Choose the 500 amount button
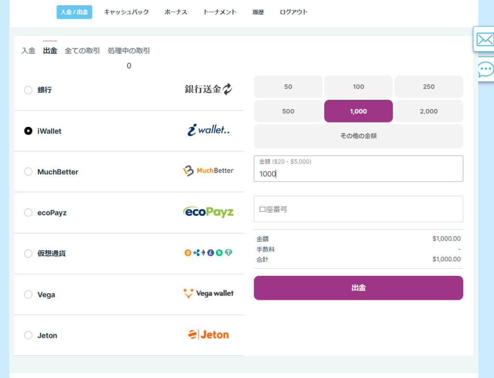494x378 pixels. [x=288, y=111]
